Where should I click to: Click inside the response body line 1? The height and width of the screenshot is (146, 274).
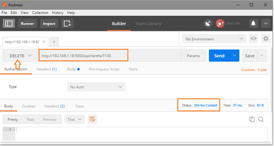click(141, 129)
